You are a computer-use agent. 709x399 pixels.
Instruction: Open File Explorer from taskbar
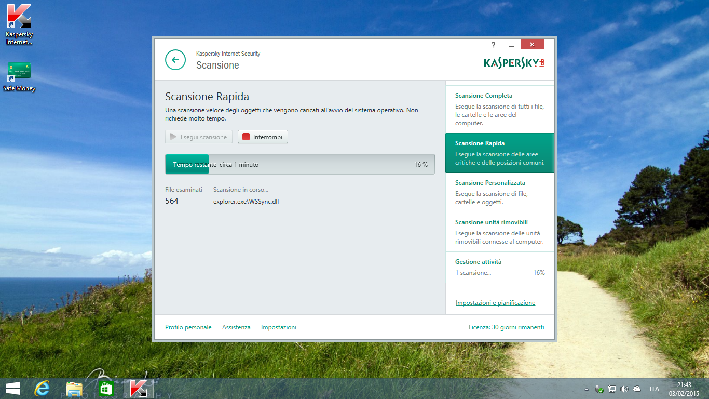74,388
